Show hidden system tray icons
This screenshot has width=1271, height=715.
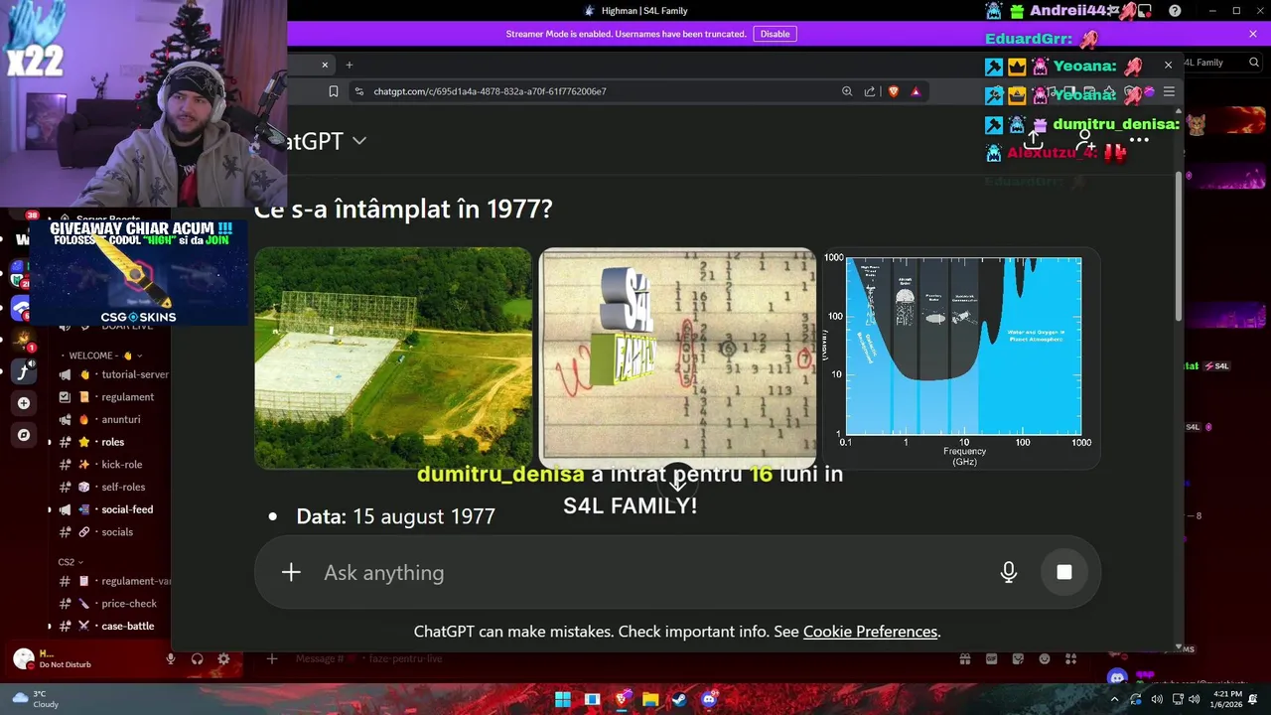pyautogui.click(x=1113, y=699)
